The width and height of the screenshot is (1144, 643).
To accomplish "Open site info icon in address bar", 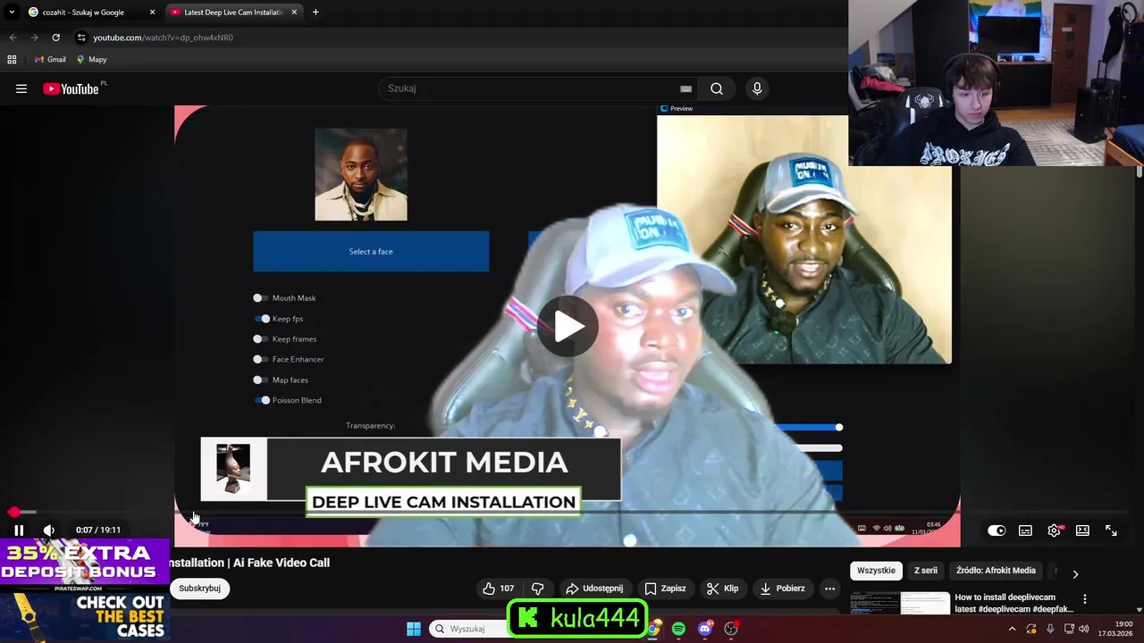I will (81, 38).
